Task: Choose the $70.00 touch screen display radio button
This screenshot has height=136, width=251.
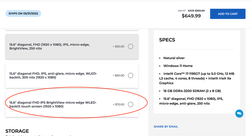Action: [x=131, y=104]
